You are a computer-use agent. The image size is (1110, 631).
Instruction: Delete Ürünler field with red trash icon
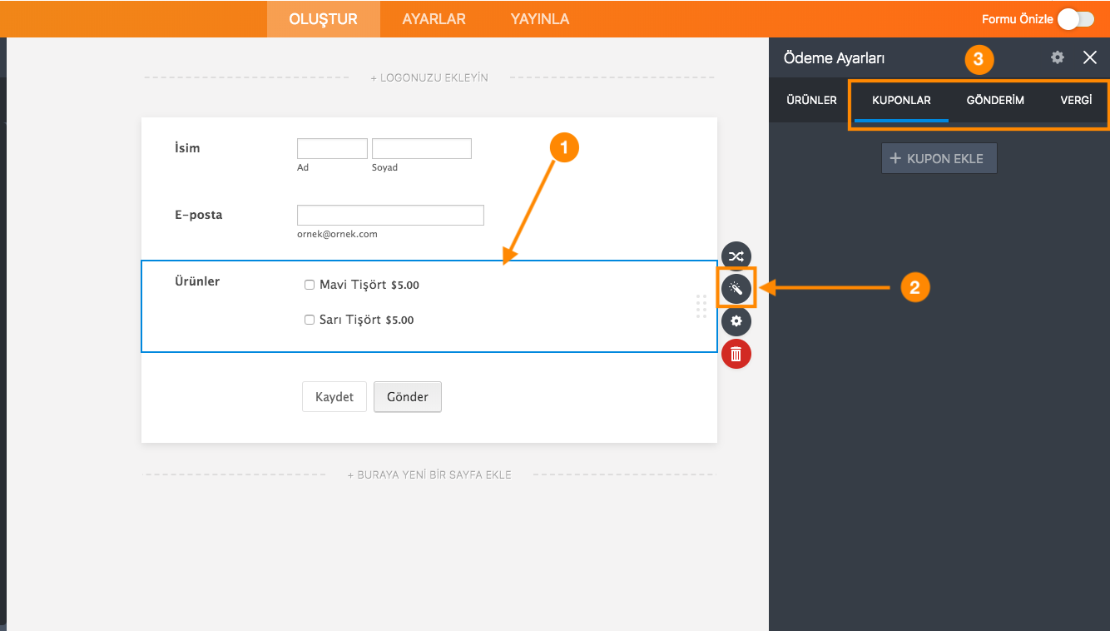[x=736, y=354]
